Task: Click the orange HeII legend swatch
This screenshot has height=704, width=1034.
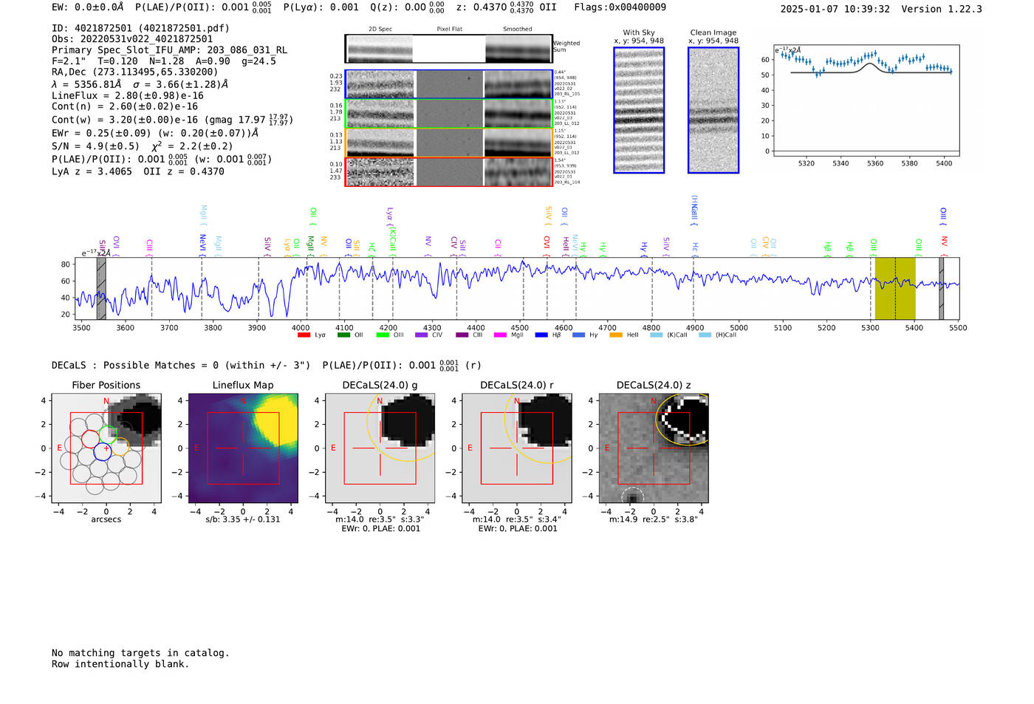Action: [x=616, y=335]
